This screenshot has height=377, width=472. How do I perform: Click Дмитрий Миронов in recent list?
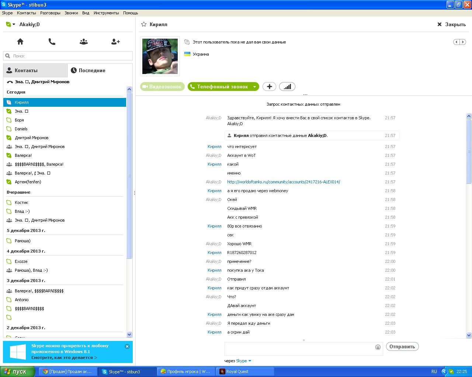(65, 138)
